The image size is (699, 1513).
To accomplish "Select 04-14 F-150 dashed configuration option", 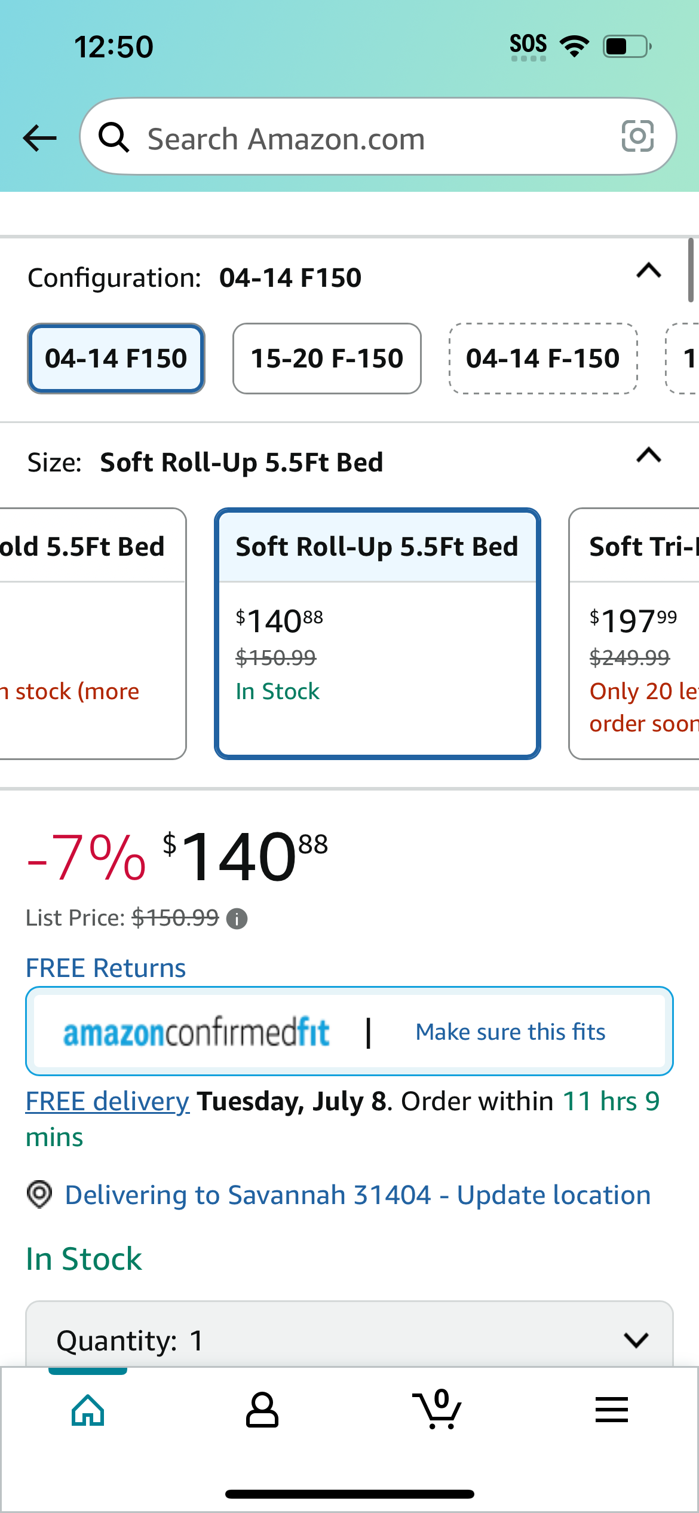I will [x=543, y=359].
